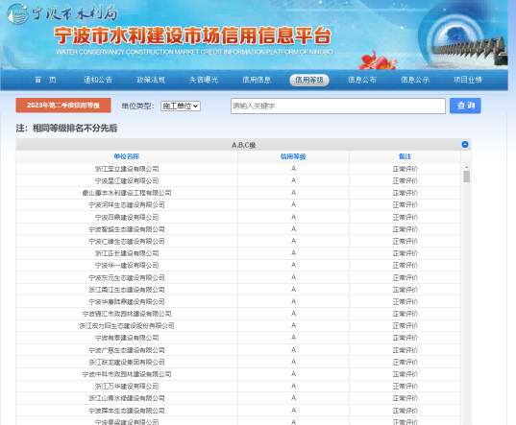Open the 通知公告 nav item

[x=98, y=80]
